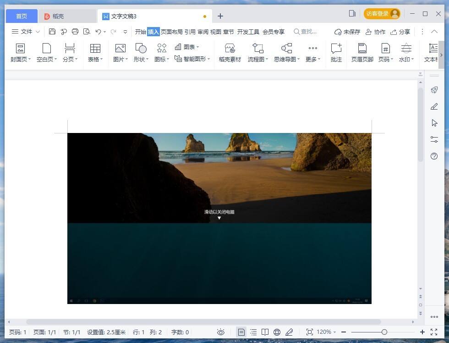The width and height of the screenshot is (449, 343).
Task: Click the 访客登录 login button
Action: (382, 13)
